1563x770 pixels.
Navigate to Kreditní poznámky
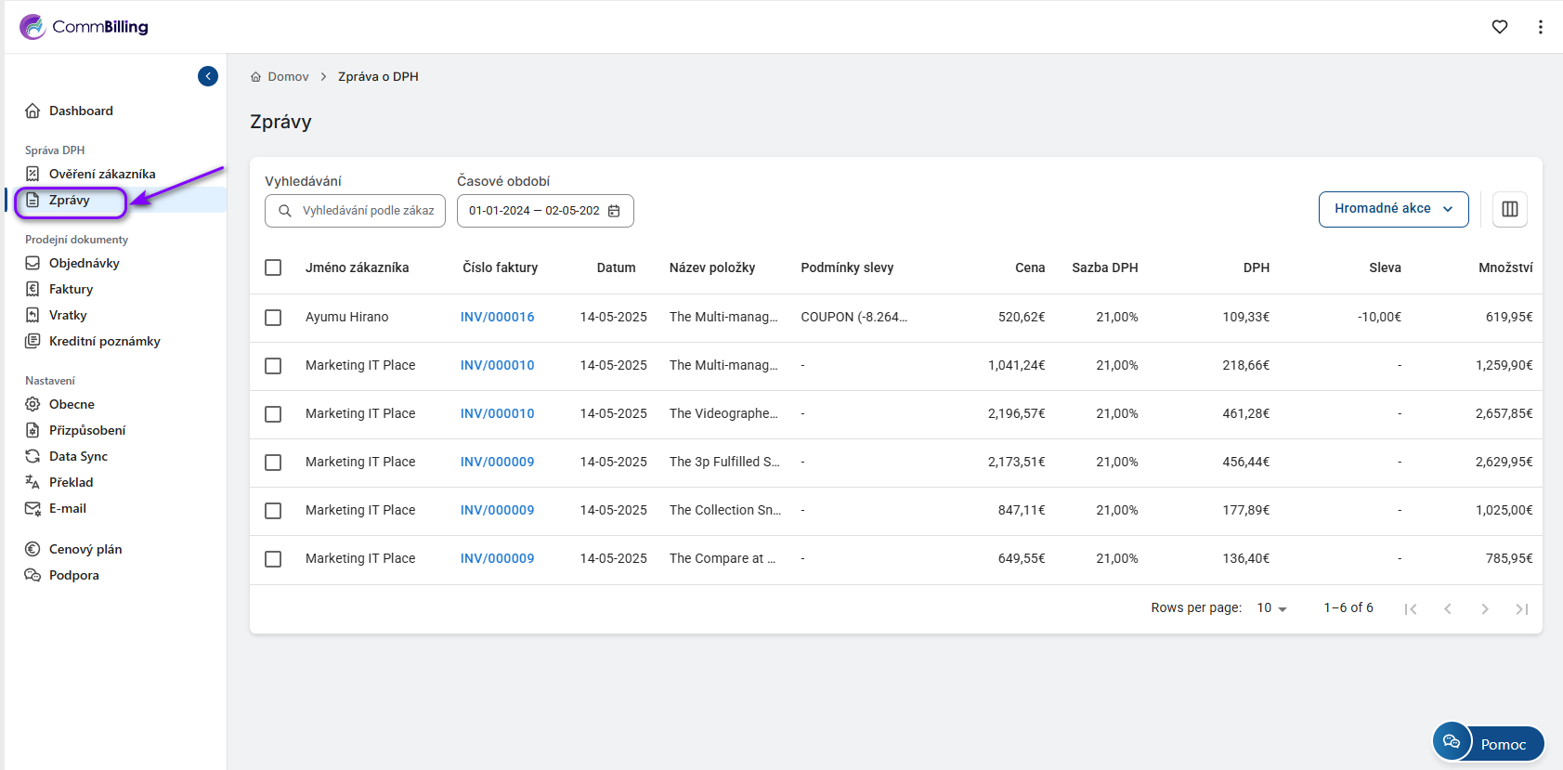click(104, 341)
